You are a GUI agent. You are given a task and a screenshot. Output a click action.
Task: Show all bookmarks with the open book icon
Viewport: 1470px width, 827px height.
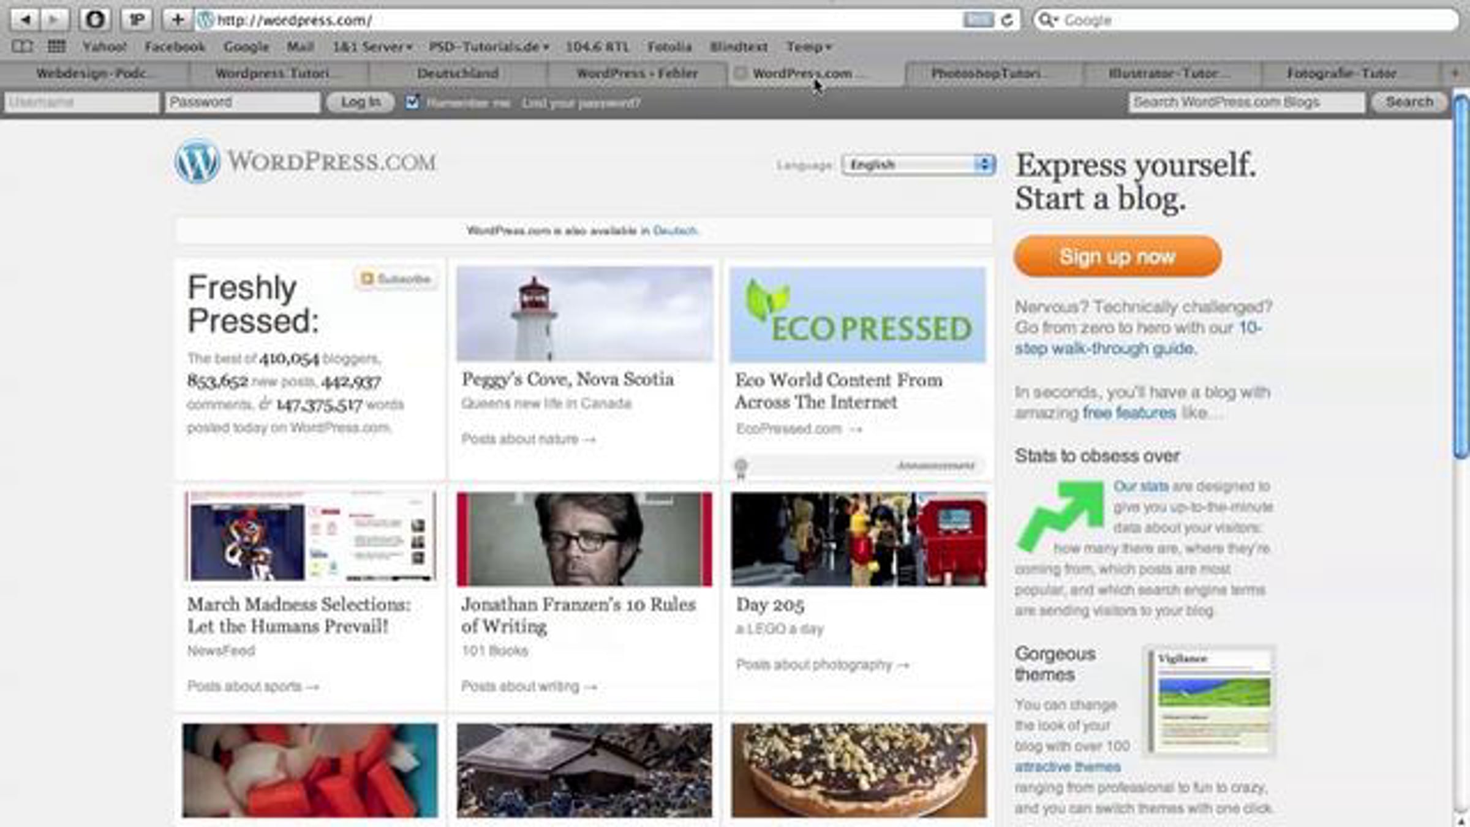click(x=23, y=47)
